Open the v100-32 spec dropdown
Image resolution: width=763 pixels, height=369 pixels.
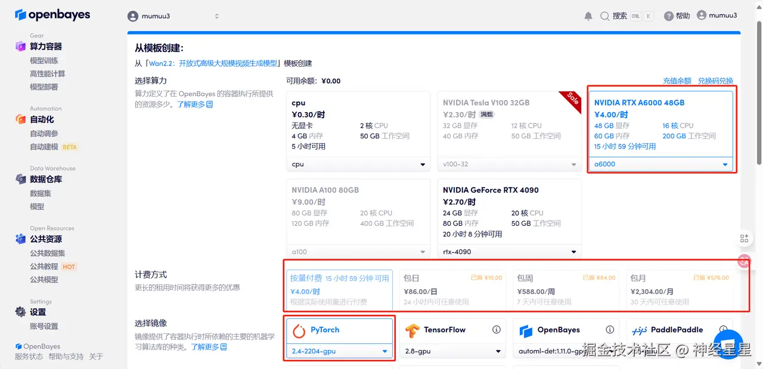[x=510, y=164]
